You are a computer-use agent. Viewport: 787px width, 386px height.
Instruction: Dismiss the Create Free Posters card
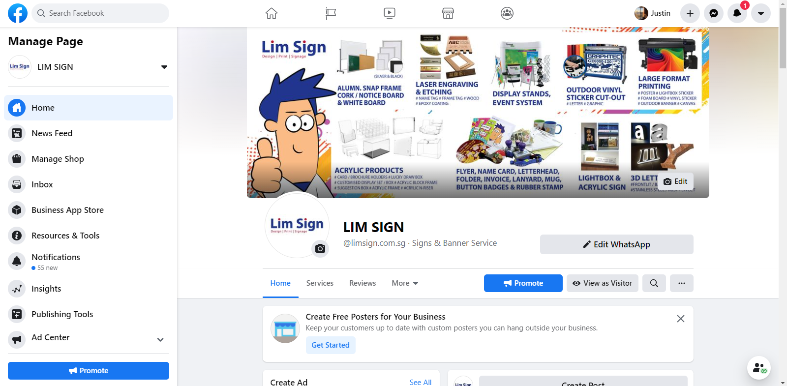pyautogui.click(x=681, y=319)
